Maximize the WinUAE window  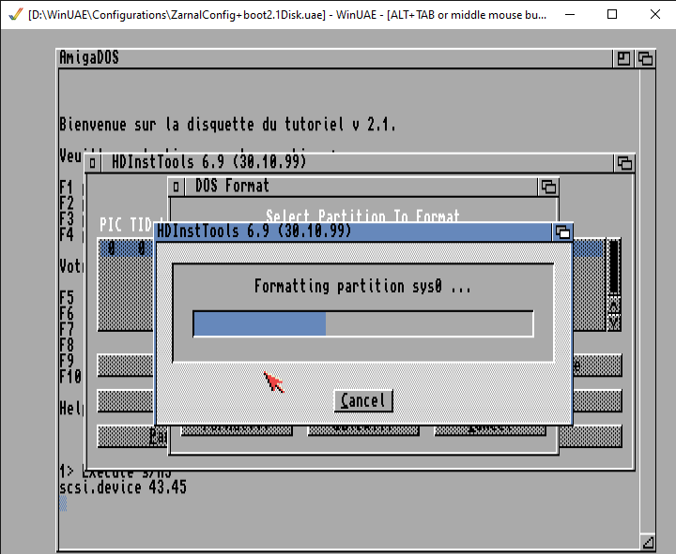pos(612,14)
